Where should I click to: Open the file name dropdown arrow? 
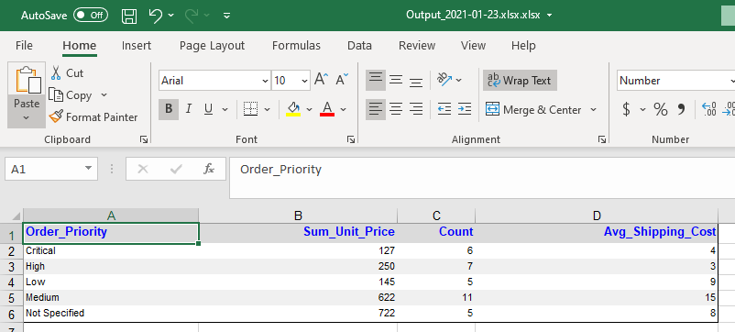549,15
